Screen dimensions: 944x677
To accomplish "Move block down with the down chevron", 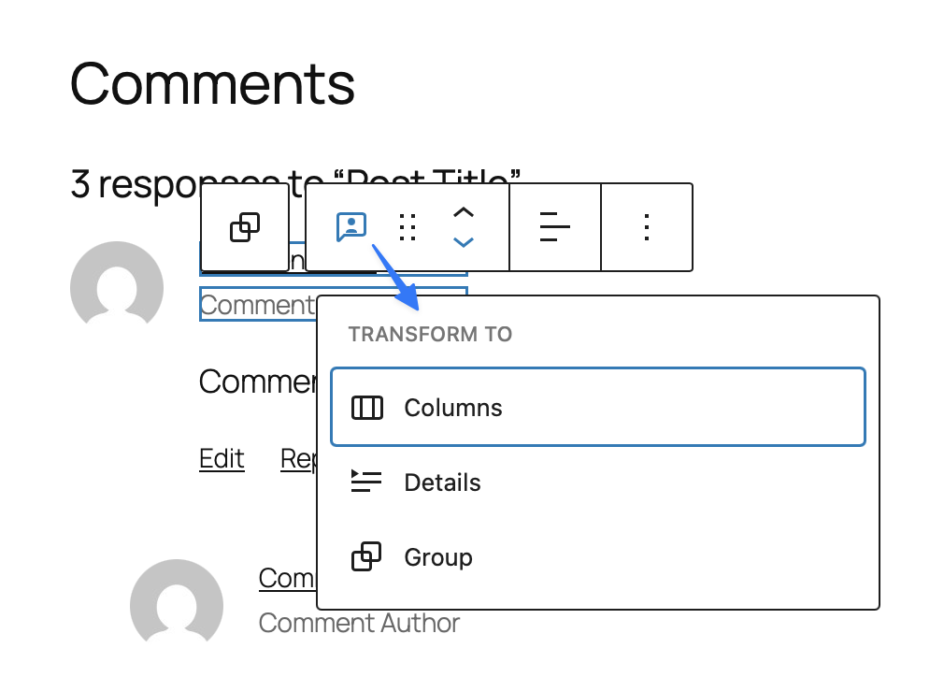I will tap(463, 242).
